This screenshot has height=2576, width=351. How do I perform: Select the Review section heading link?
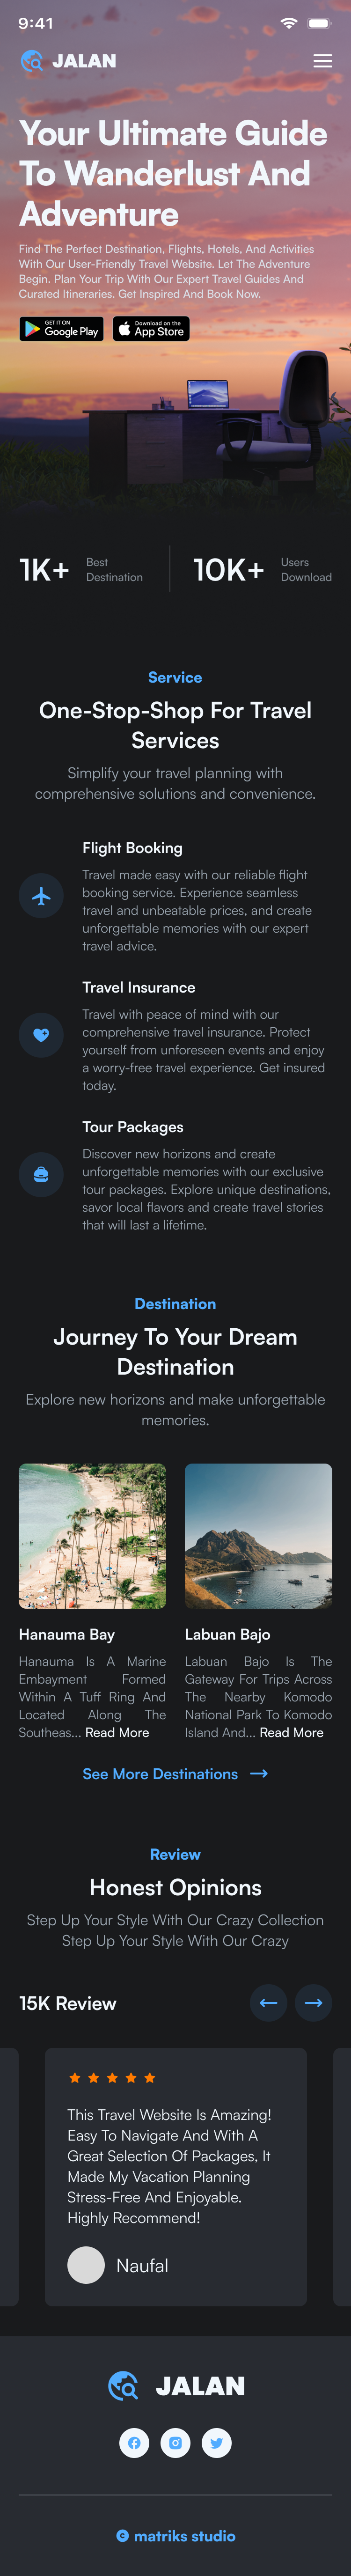tap(175, 1854)
